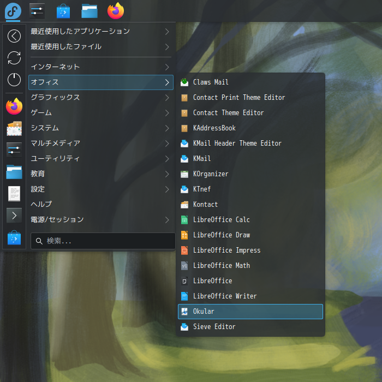The width and height of the screenshot is (382, 382).
Task: Expand the ゲーム submenu arrow
Action: click(x=167, y=113)
